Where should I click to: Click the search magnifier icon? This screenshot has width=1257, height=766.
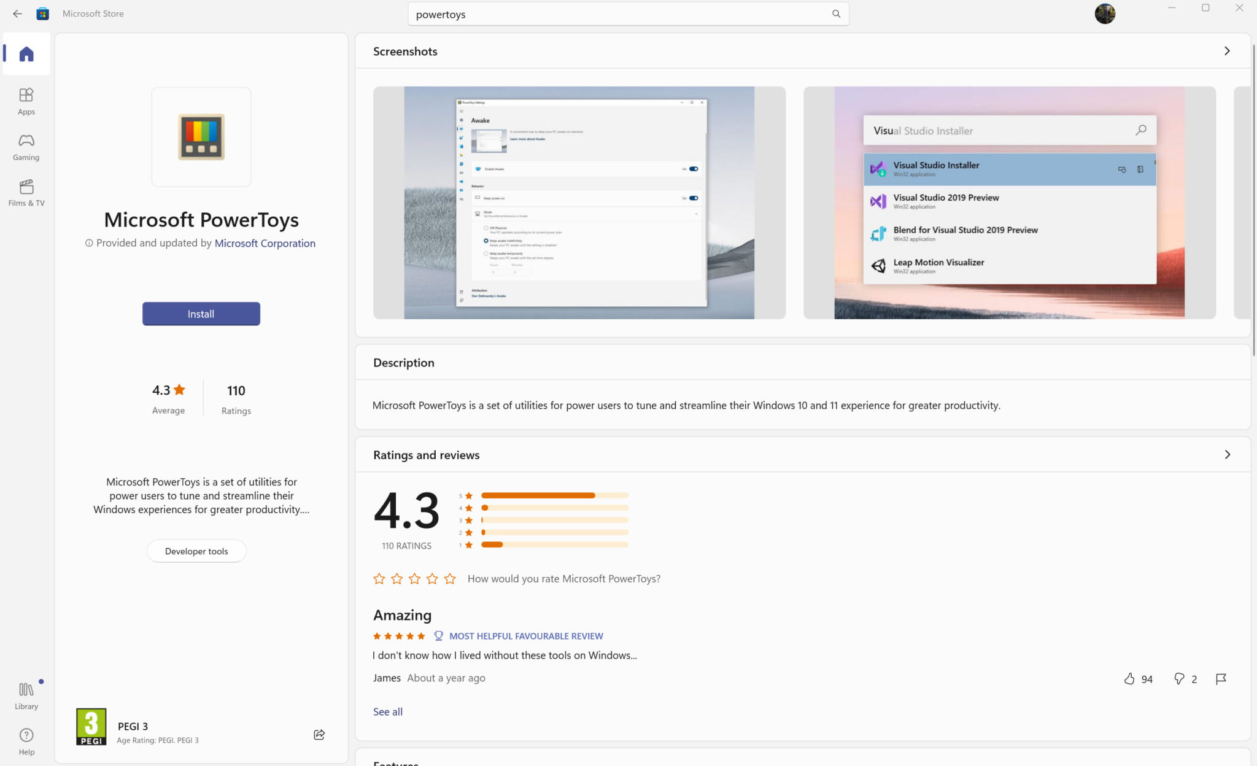click(x=835, y=14)
